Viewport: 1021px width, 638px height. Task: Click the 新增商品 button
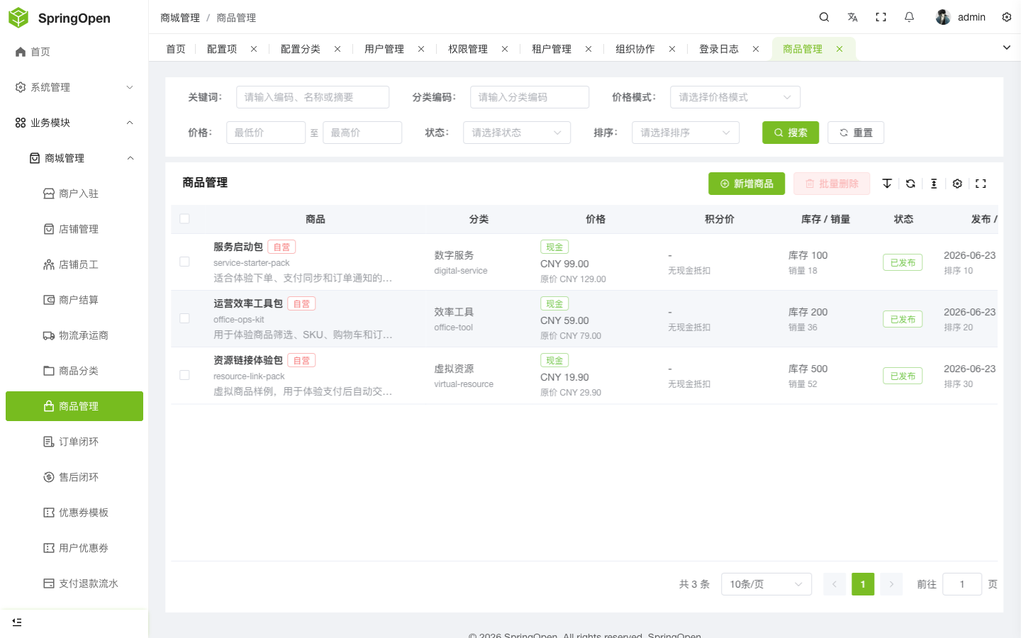click(x=747, y=184)
